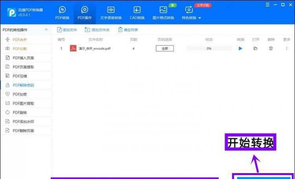The image size is (295, 179).
Task: Select PDF添加水印 in the sidebar
Action: (x=26, y=122)
